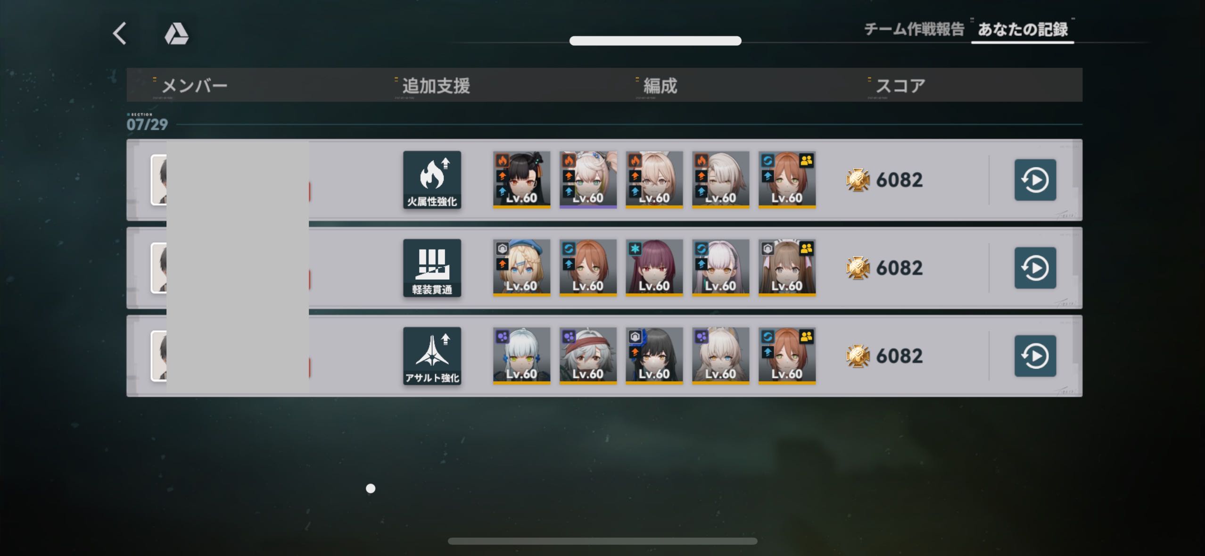Switch to チーム作戦報告 tab

click(x=914, y=29)
